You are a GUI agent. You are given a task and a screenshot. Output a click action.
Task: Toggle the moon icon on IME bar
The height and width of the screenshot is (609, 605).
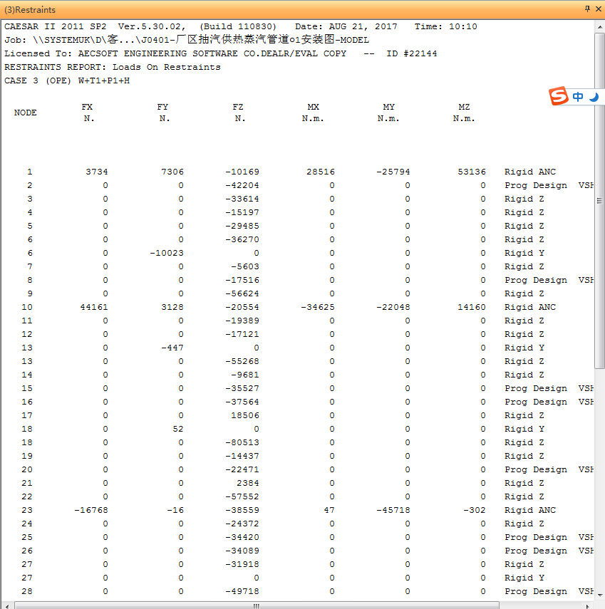tap(594, 97)
